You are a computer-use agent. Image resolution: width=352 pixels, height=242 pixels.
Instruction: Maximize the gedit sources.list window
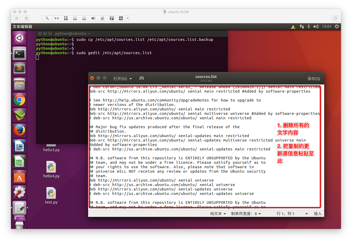coord(105,78)
